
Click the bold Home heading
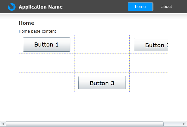tap(26, 23)
